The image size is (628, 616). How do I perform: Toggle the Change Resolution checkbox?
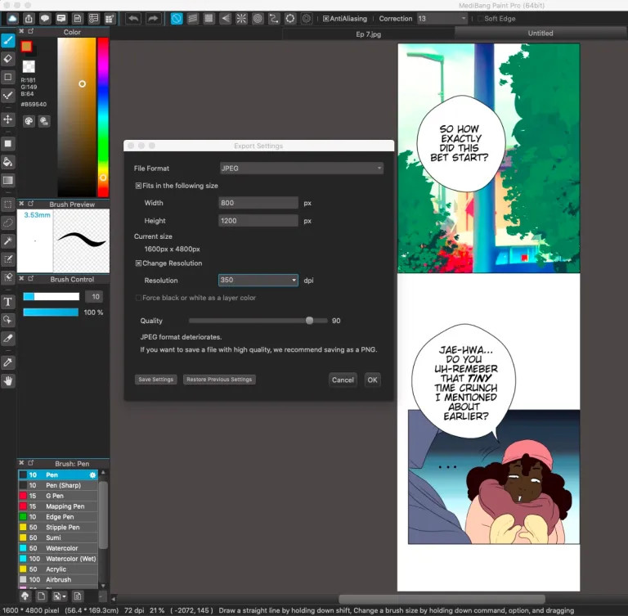[x=138, y=263]
